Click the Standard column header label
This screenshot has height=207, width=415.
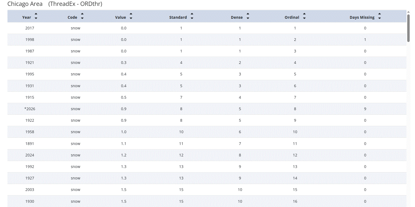click(178, 17)
